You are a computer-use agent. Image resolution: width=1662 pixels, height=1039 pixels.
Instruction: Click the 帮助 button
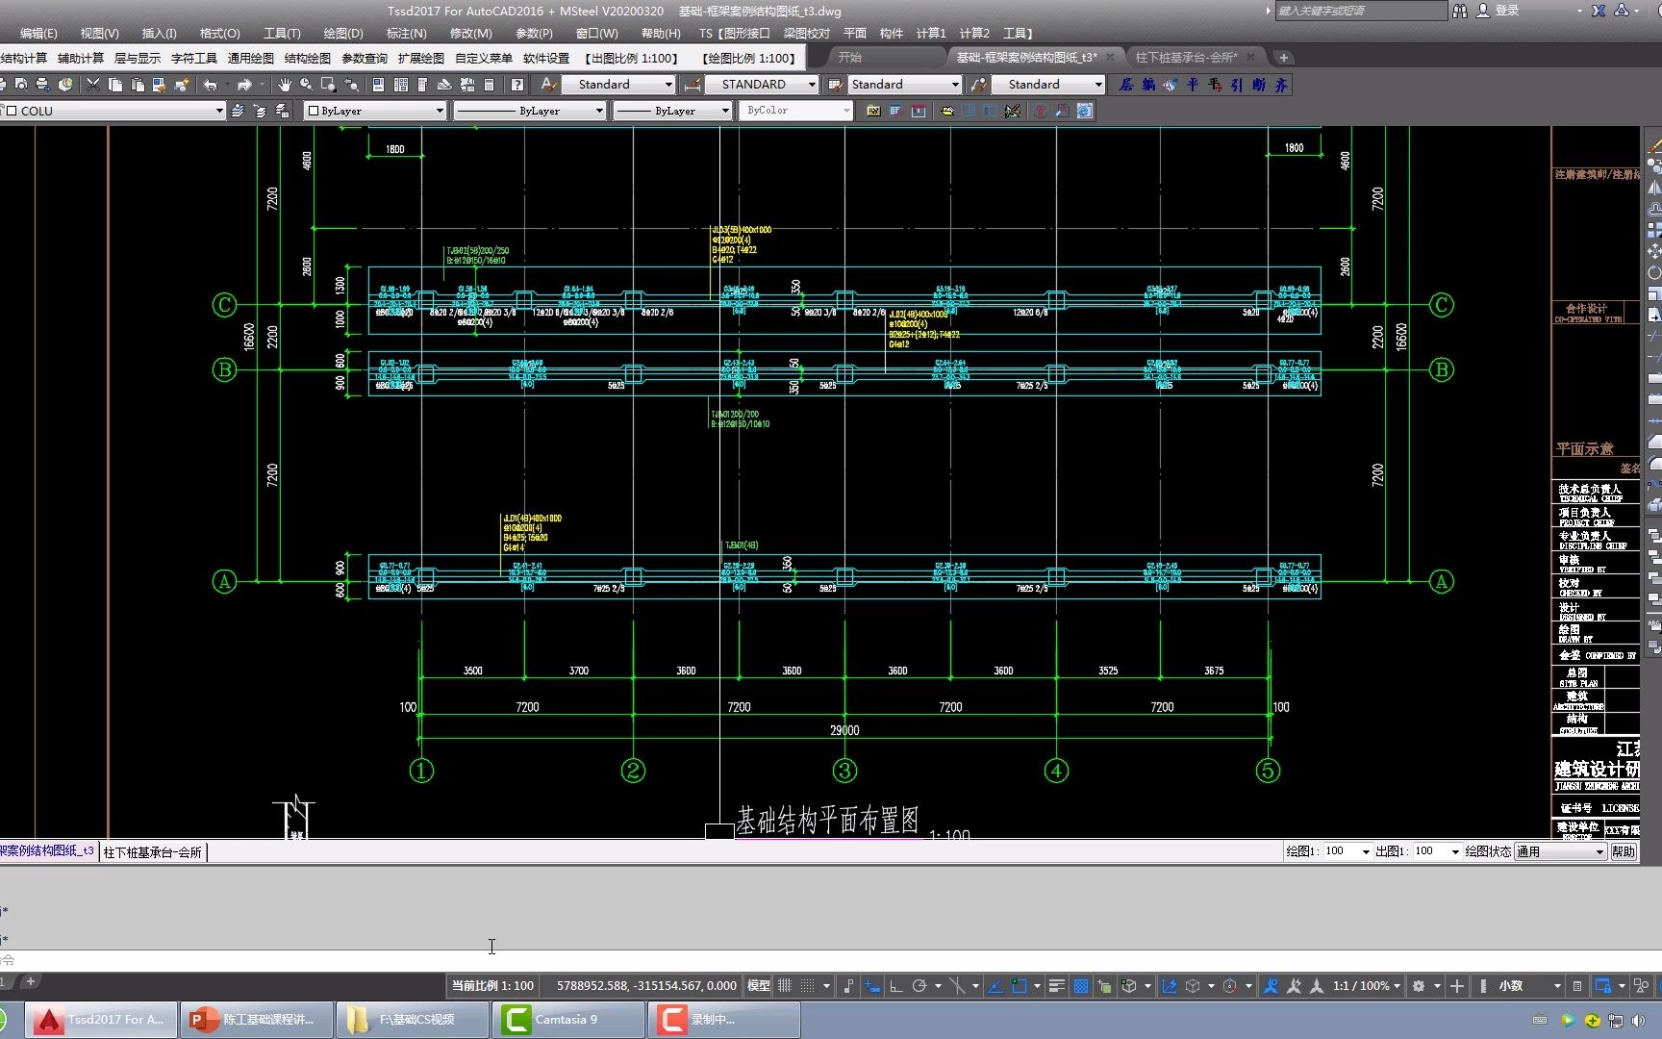(1624, 851)
